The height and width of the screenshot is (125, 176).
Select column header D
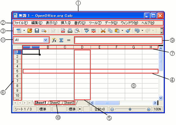pos(82,47)
